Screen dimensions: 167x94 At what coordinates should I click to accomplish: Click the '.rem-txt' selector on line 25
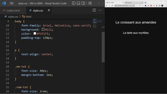coord(21,87)
